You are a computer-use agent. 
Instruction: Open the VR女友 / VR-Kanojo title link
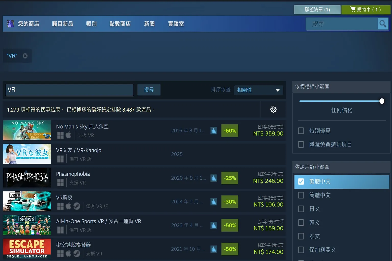tap(79, 150)
